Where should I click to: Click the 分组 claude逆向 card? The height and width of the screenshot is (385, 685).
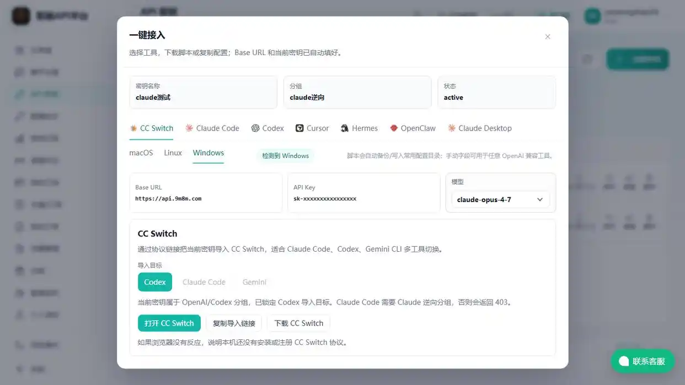pos(357,92)
